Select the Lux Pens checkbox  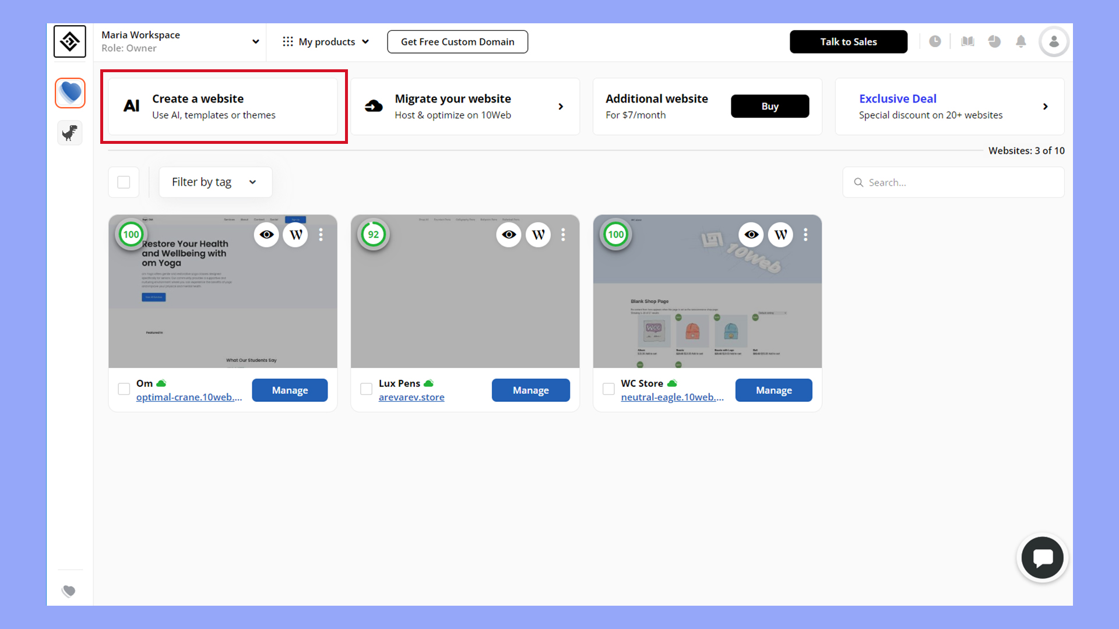point(365,388)
